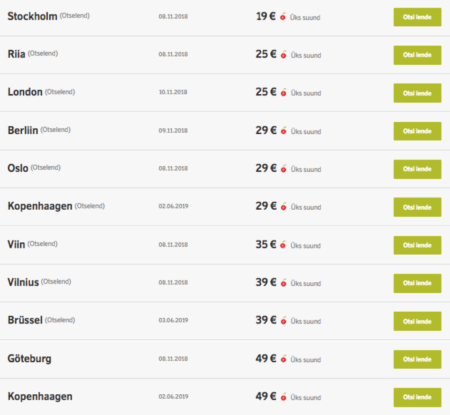Image resolution: width=450 pixels, height=415 pixels.
Task: Click the red icon beside Stockholm's 19 € price
Action: pos(283,17)
